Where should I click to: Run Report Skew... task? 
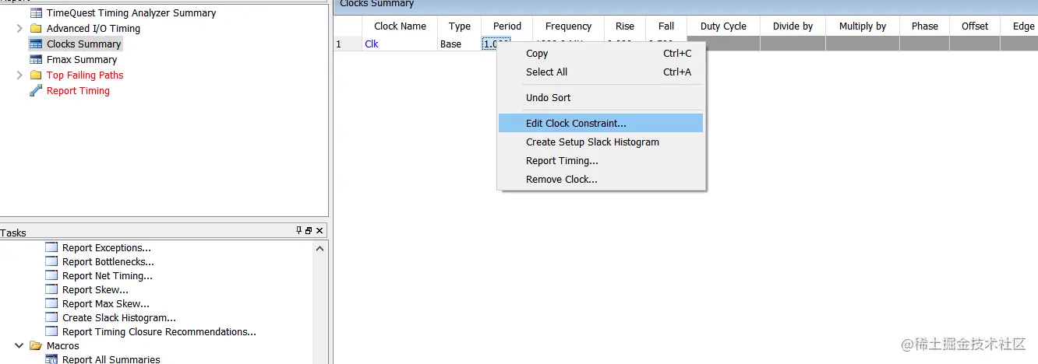[x=96, y=290]
